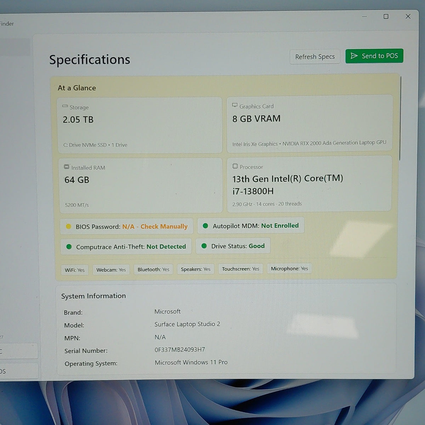This screenshot has width=425, height=425.
Task: Click the Bluetooth: Yes chip
Action: click(x=153, y=269)
